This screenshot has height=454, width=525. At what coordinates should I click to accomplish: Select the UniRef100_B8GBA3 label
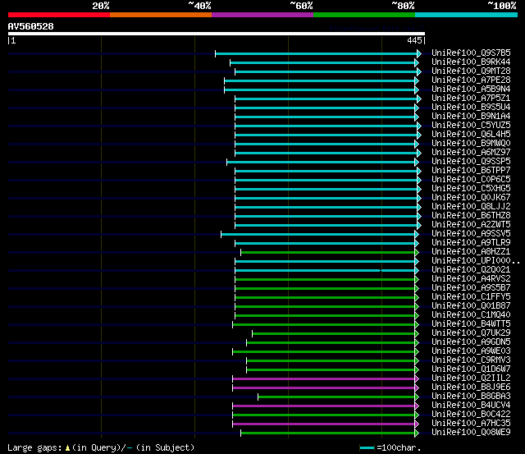click(x=471, y=397)
